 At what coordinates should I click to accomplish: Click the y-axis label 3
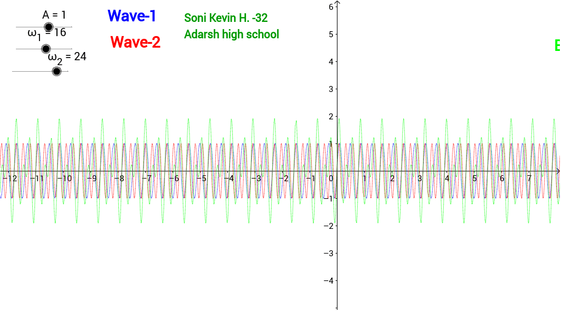(x=331, y=89)
